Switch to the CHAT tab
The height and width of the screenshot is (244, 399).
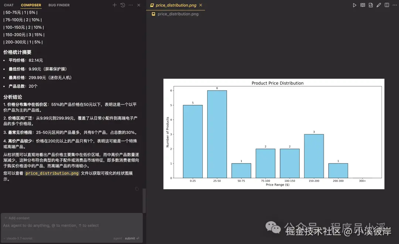tap(8, 5)
